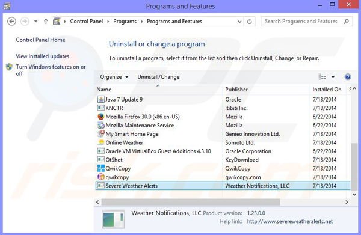
Task: Click the Windows features shield icon
Action: 9,67
